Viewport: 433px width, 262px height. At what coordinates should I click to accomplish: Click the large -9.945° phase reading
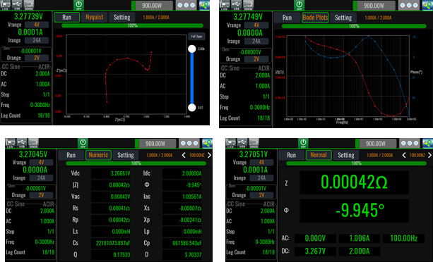[x=354, y=211]
